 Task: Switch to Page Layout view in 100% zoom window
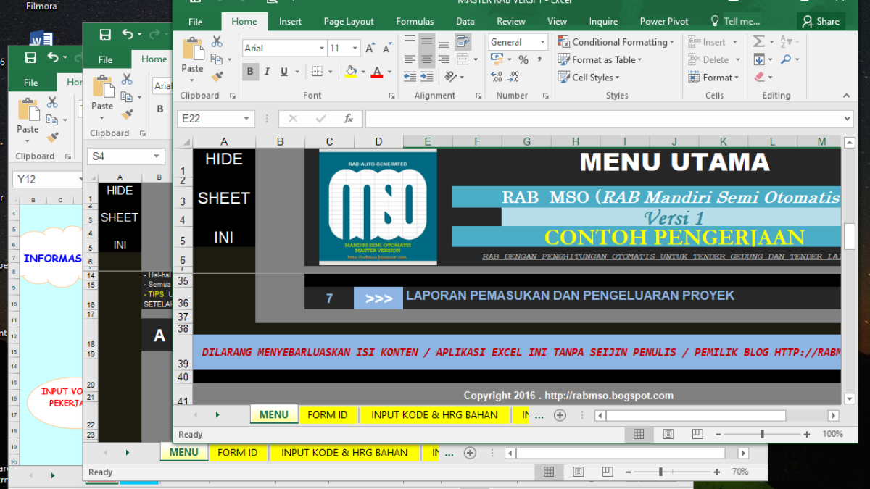pyautogui.click(x=668, y=434)
